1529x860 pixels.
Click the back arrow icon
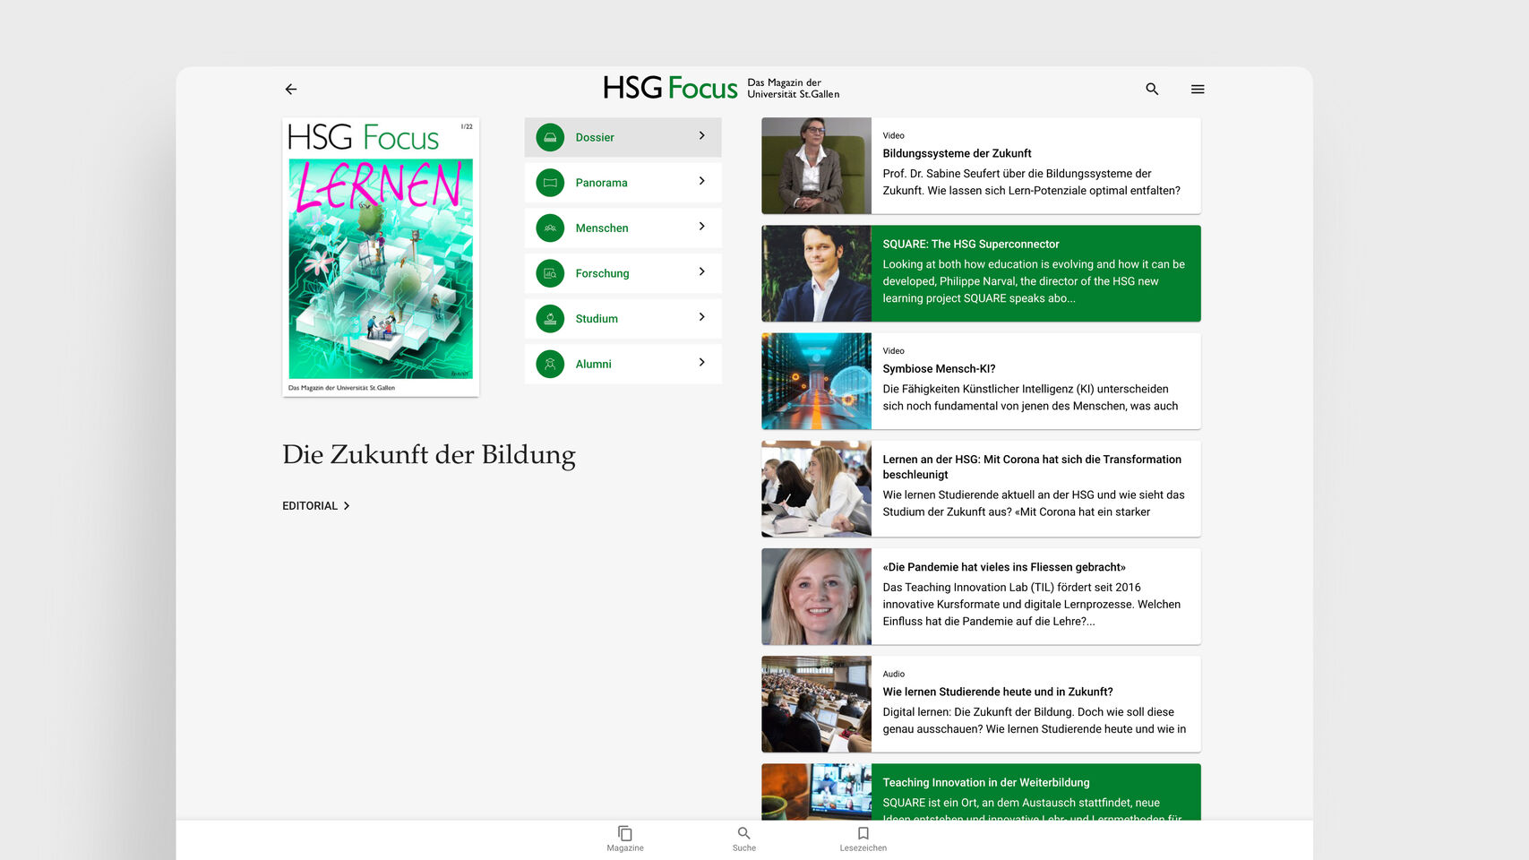pos(291,89)
